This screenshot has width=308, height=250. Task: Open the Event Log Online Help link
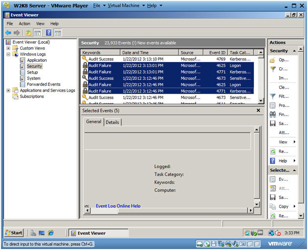pyautogui.click(x=118, y=206)
